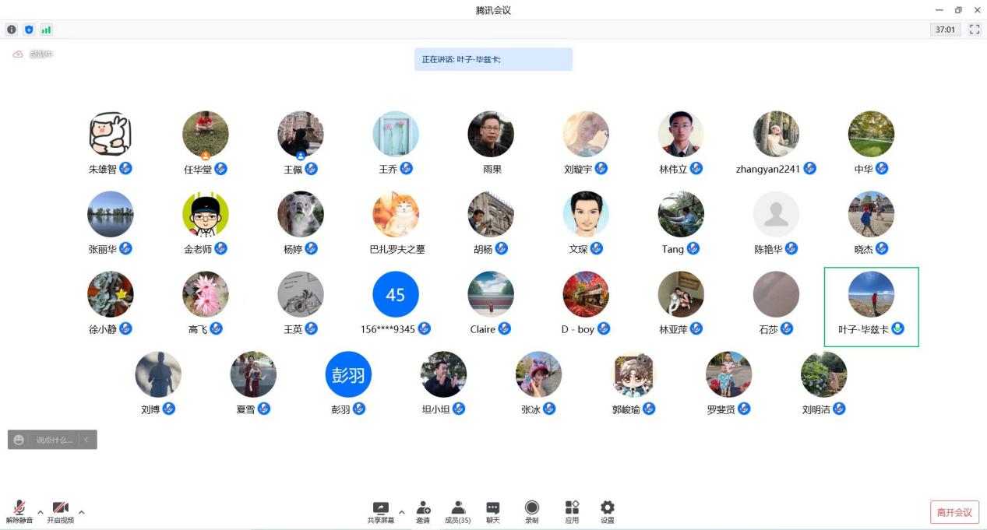The height and width of the screenshot is (530, 987).
Task: Unmute microphone via 解除静音
Action: [x=19, y=508]
